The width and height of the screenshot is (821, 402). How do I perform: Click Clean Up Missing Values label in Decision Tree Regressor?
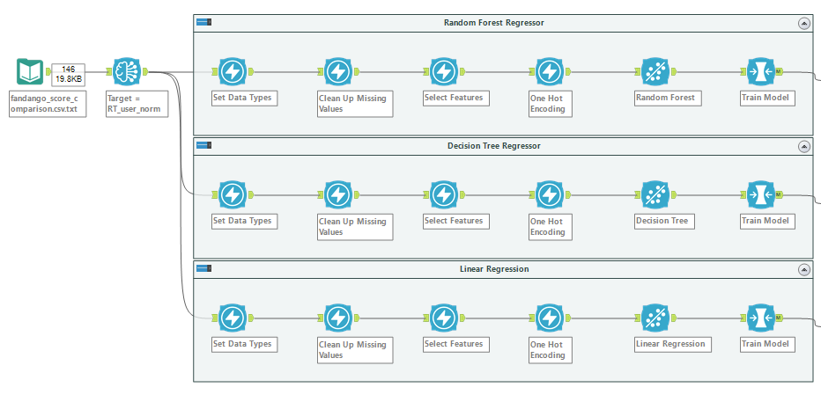point(355,227)
